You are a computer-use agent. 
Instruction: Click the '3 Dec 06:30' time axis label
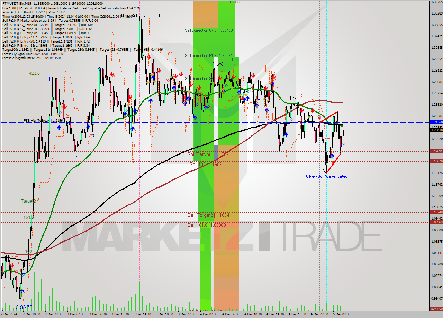pos(98,315)
